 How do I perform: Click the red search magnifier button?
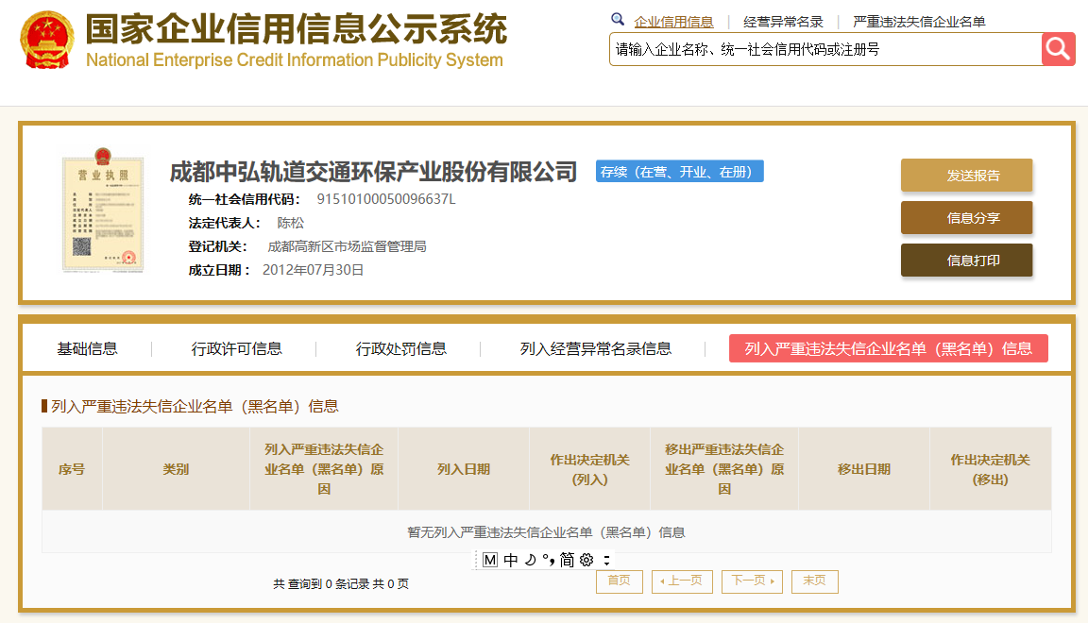[1058, 49]
